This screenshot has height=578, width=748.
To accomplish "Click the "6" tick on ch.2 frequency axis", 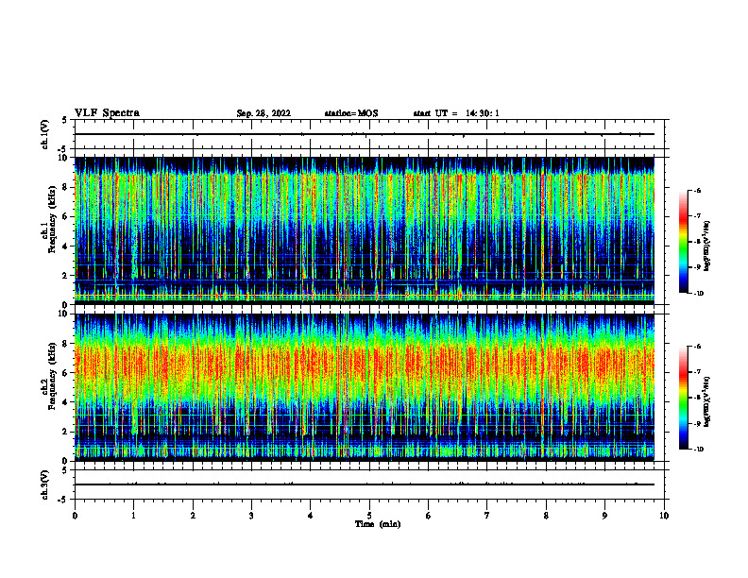I will pos(66,373).
